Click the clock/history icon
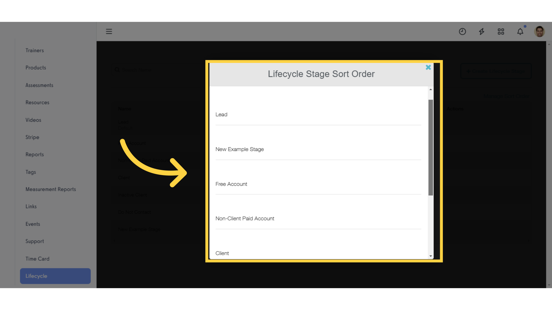This screenshot has width=552, height=310. click(463, 31)
